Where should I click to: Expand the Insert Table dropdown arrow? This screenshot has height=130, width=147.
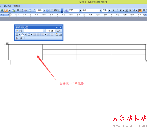(x=31, y=34)
